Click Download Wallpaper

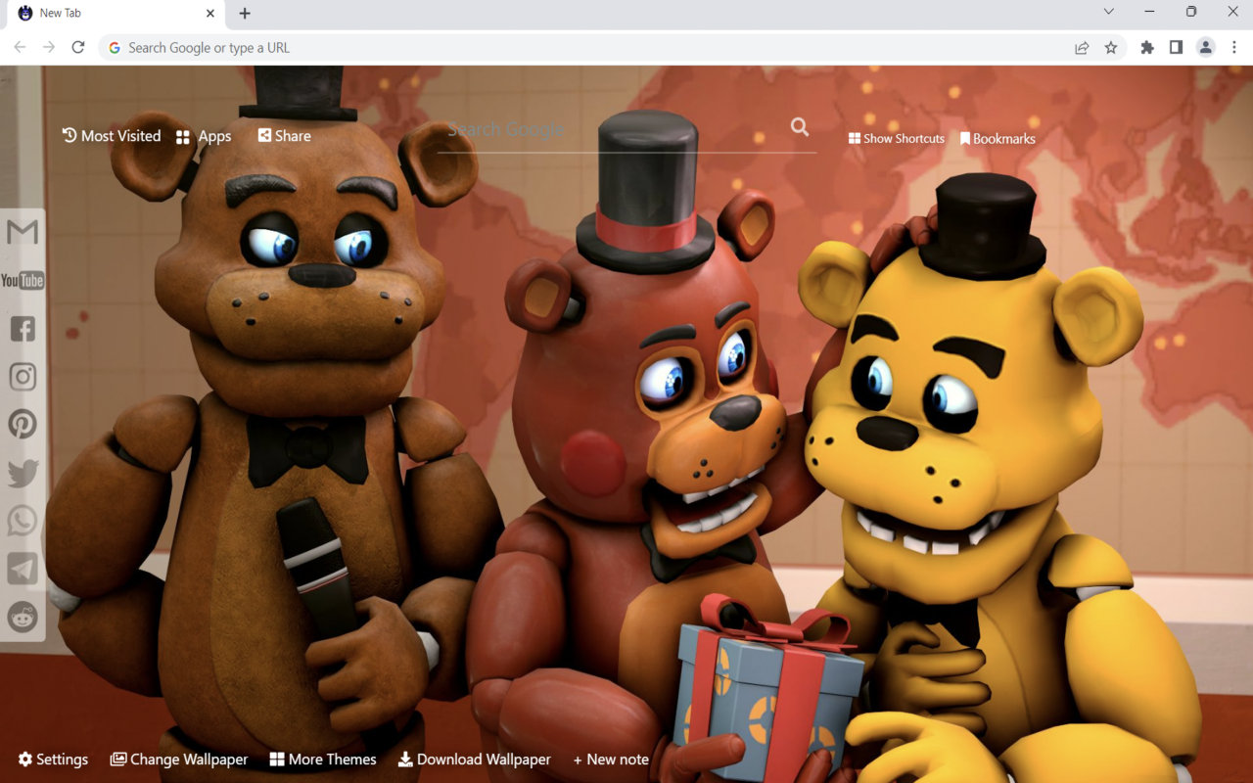point(475,760)
